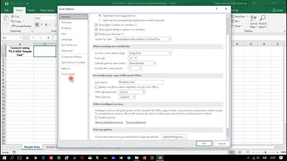
Task: Open Task View on taskbar
Action: click(20, 158)
